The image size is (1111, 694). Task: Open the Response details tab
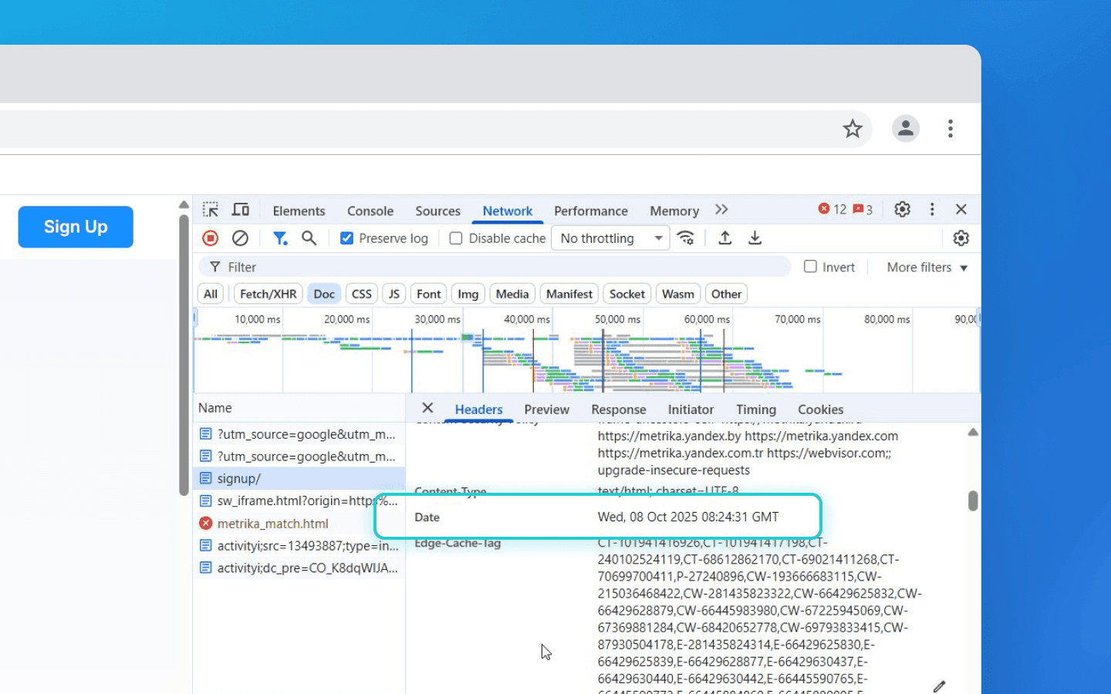tap(619, 409)
